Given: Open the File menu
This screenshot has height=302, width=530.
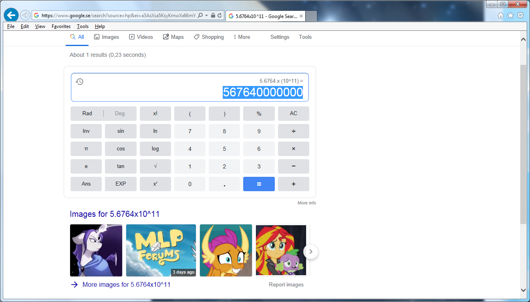Looking at the screenshot, I should click(x=11, y=26).
